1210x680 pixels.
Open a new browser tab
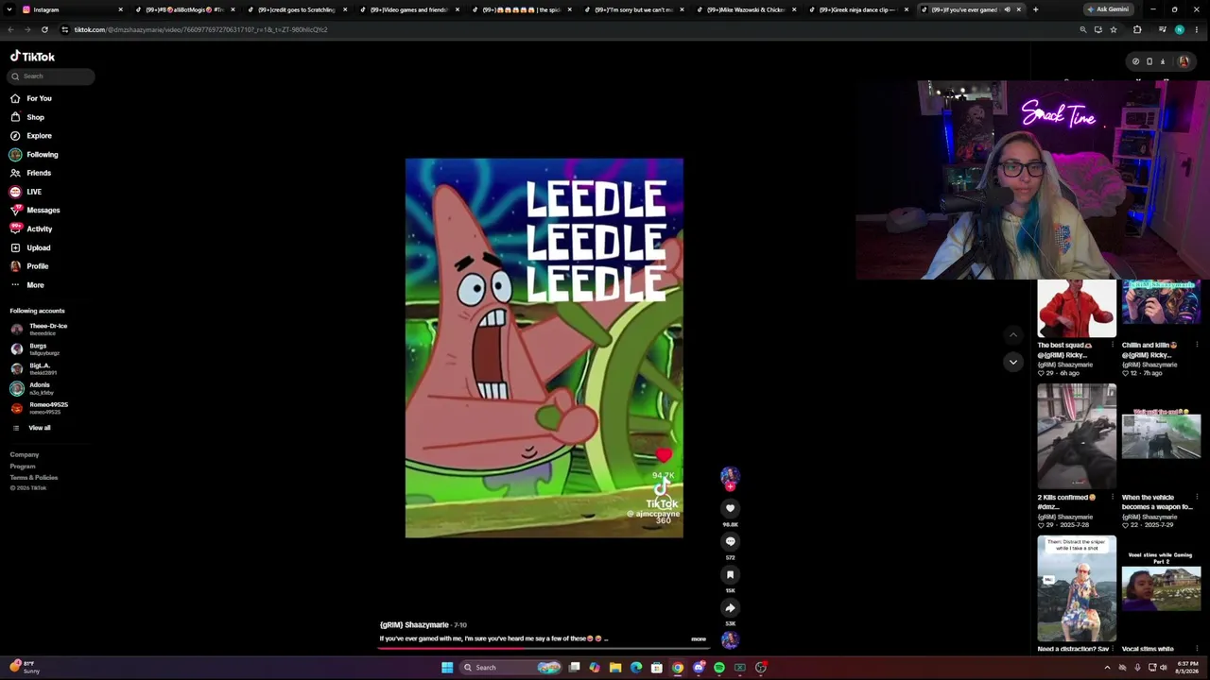(x=1035, y=9)
